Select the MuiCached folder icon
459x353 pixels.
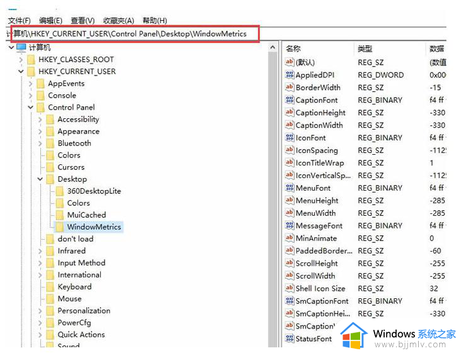60,215
